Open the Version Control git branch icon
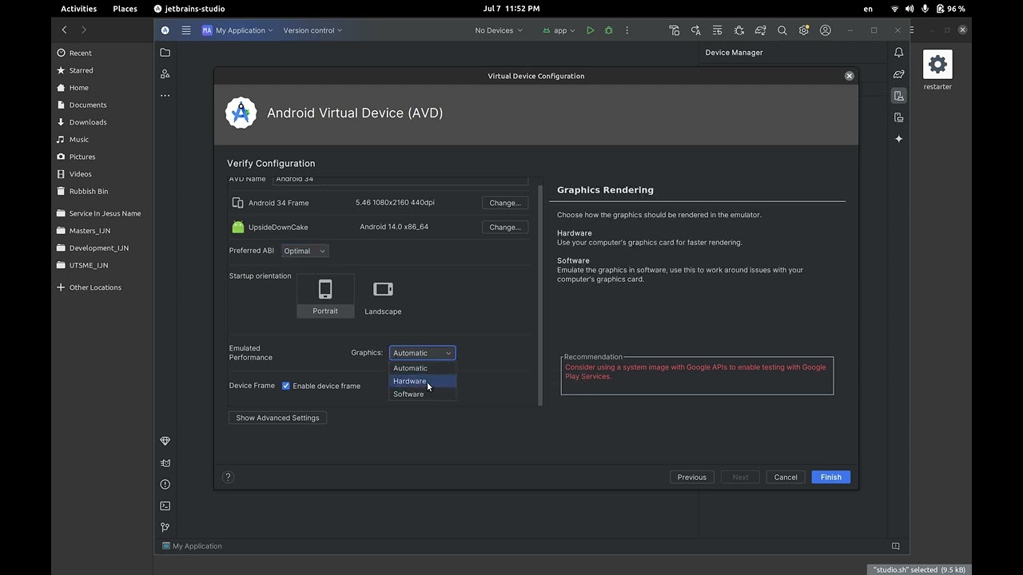Viewport: 1023px width, 575px height. coord(165,527)
